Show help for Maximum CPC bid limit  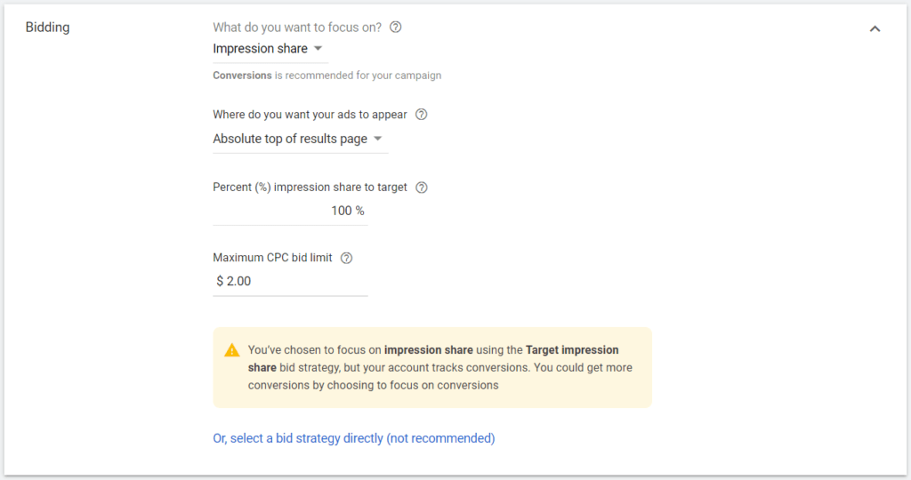[347, 258]
